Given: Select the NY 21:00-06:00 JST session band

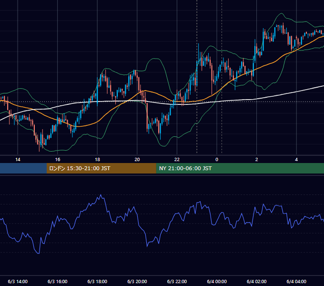Looking at the screenshot, I should (x=240, y=168).
